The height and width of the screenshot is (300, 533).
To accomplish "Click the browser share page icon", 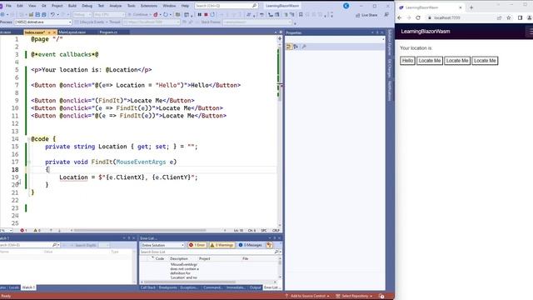I will coord(500,17).
